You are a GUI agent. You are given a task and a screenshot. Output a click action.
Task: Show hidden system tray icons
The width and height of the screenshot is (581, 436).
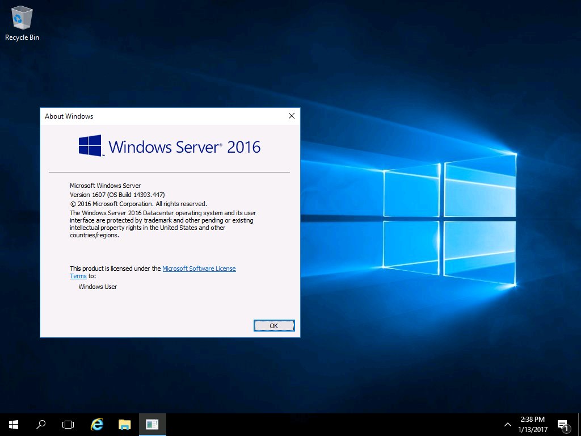coord(508,425)
